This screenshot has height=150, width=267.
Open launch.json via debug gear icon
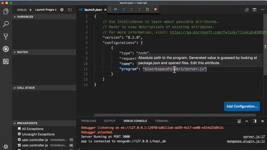[x=62, y=10]
